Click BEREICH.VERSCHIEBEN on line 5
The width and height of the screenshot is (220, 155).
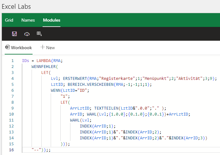[90, 84]
